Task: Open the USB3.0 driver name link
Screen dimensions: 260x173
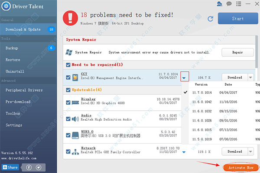Action: coord(87,131)
